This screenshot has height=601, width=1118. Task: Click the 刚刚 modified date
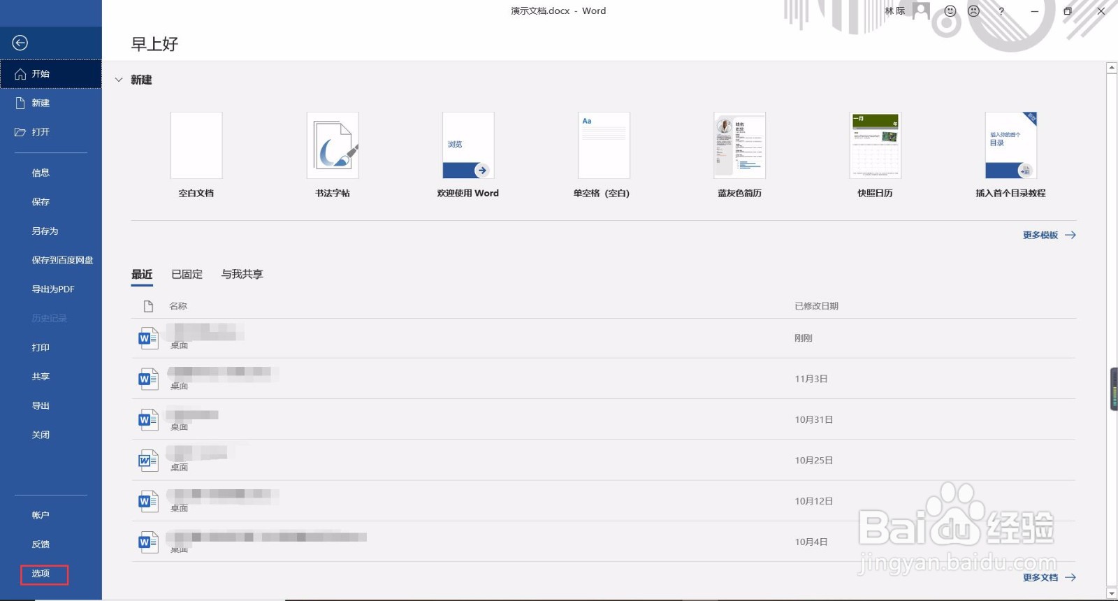[x=804, y=338]
